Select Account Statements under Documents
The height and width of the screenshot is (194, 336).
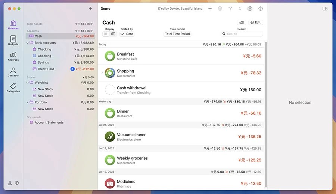[49, 123]
